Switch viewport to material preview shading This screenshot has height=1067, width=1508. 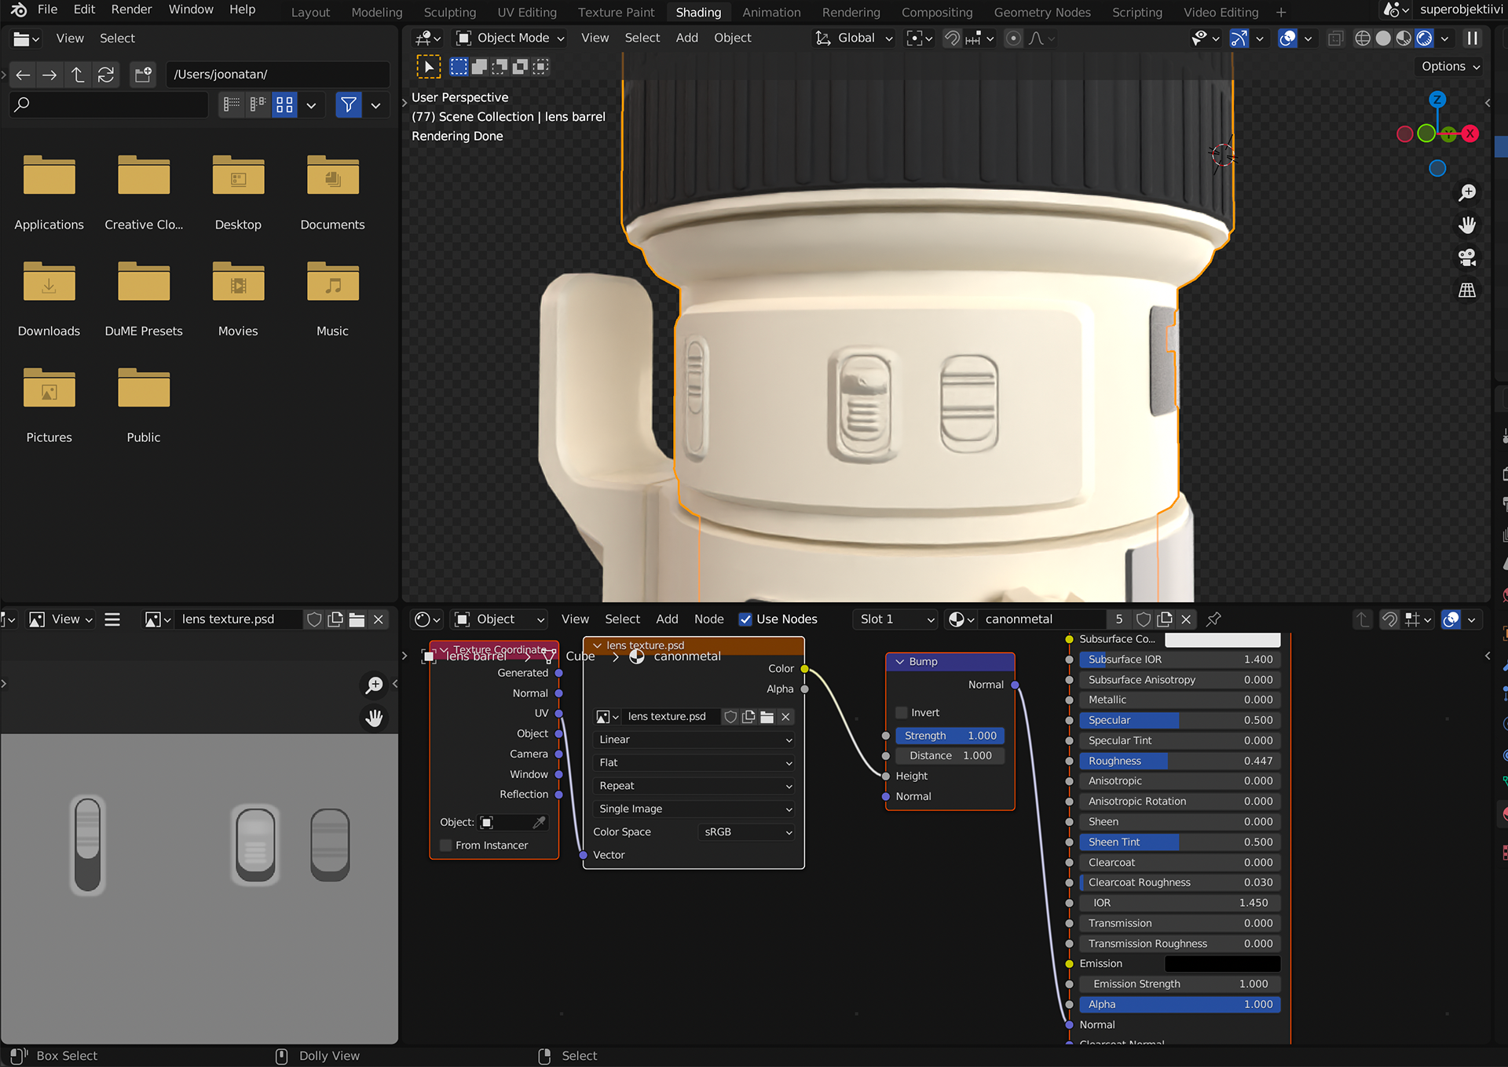[1404, 38]
